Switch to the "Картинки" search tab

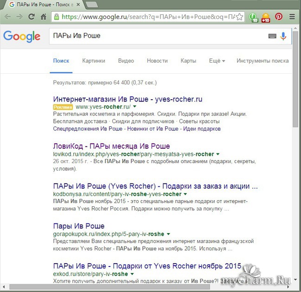pyautogui.click(x=94, y=61)
